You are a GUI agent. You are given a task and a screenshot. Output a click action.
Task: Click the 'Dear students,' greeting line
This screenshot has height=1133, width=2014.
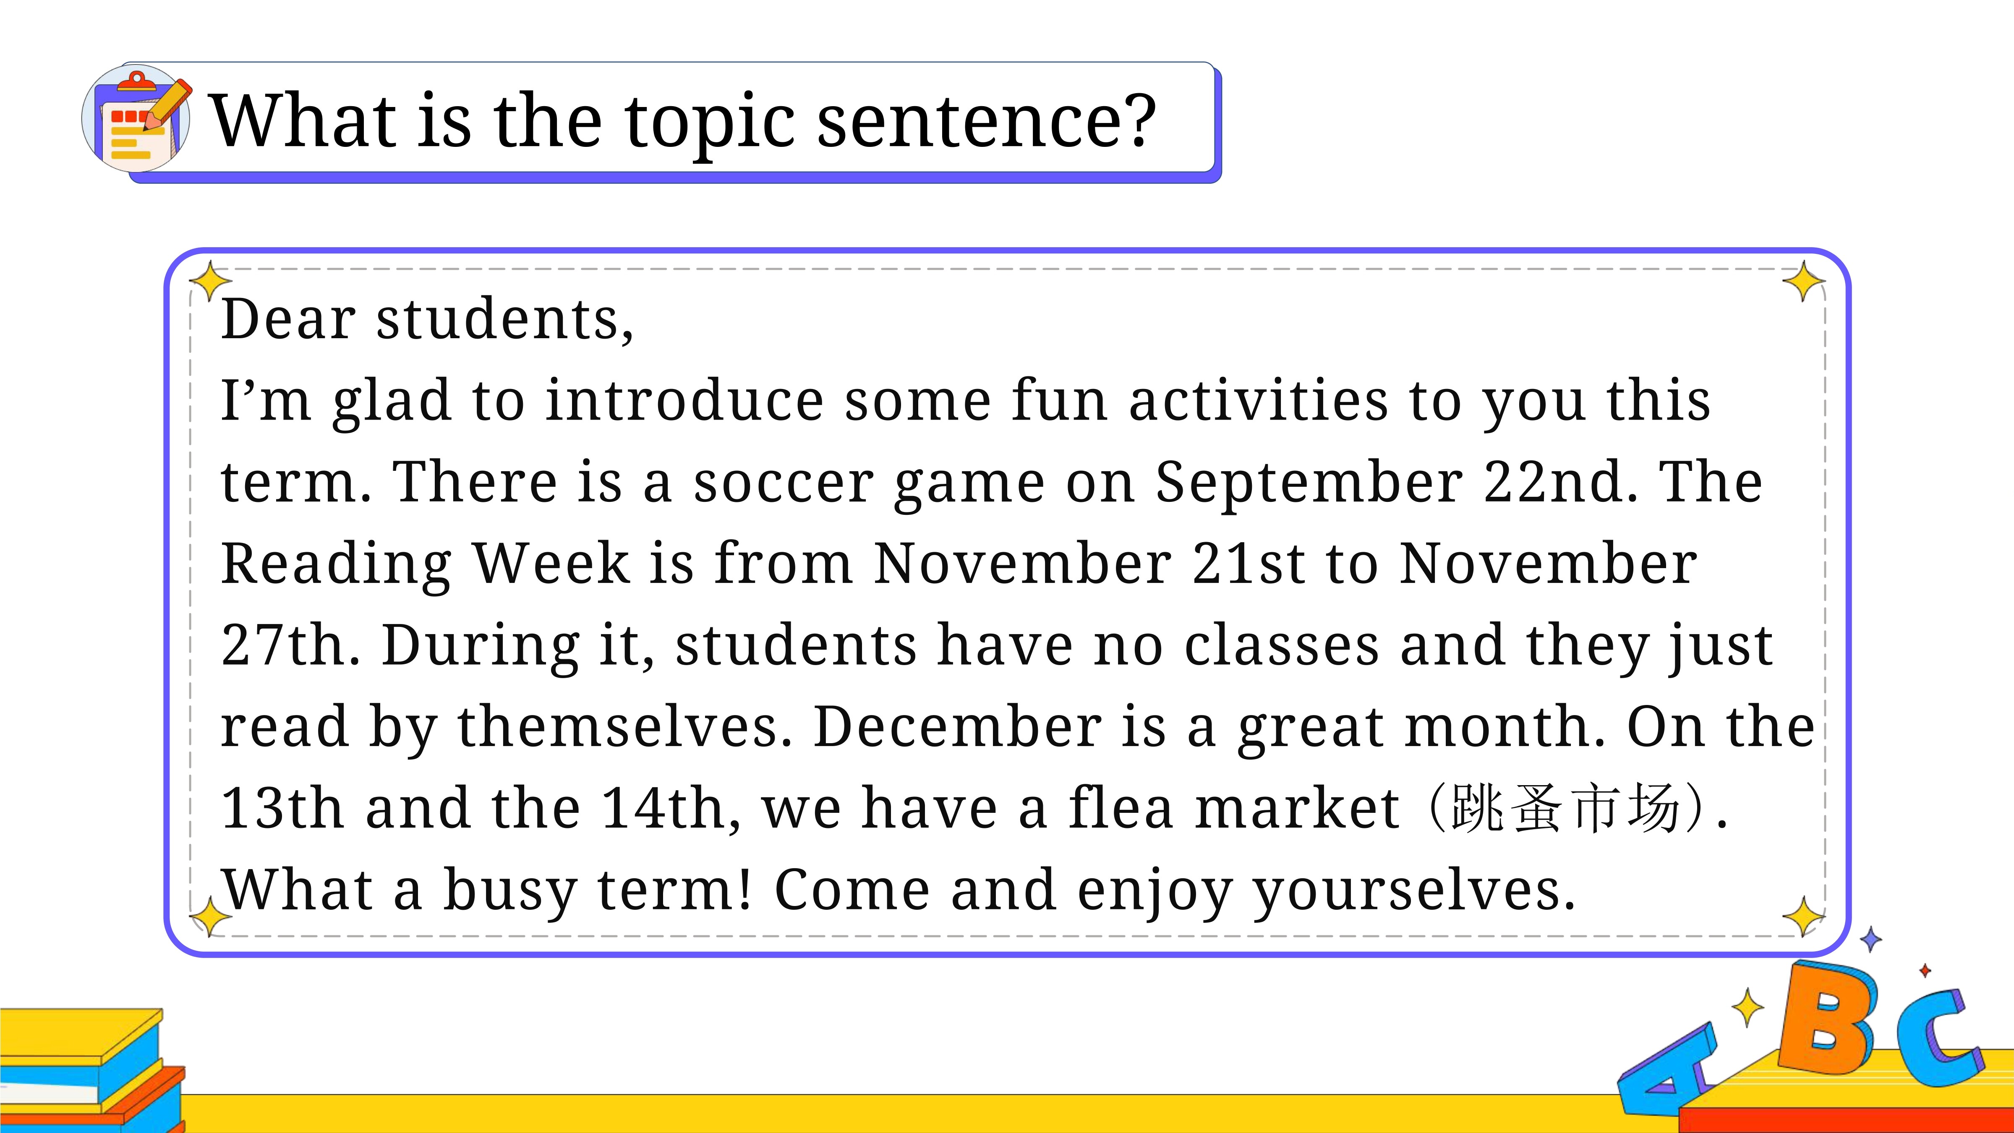pyautogui.click(x=428, y=319)
